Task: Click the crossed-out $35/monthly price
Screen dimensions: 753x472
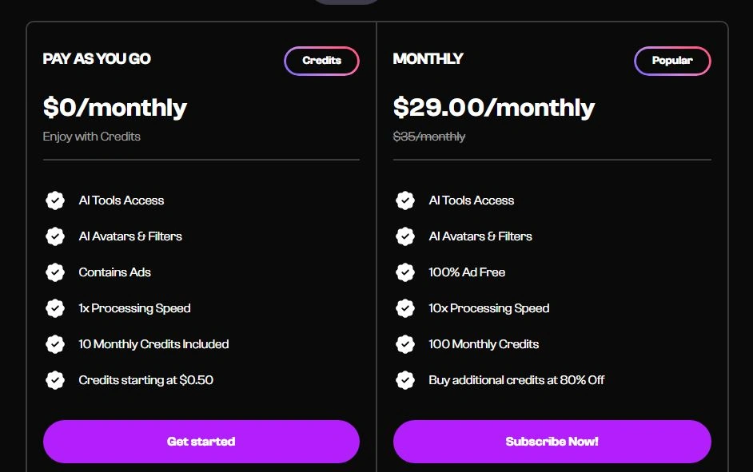Action: (x=428, y=137)
